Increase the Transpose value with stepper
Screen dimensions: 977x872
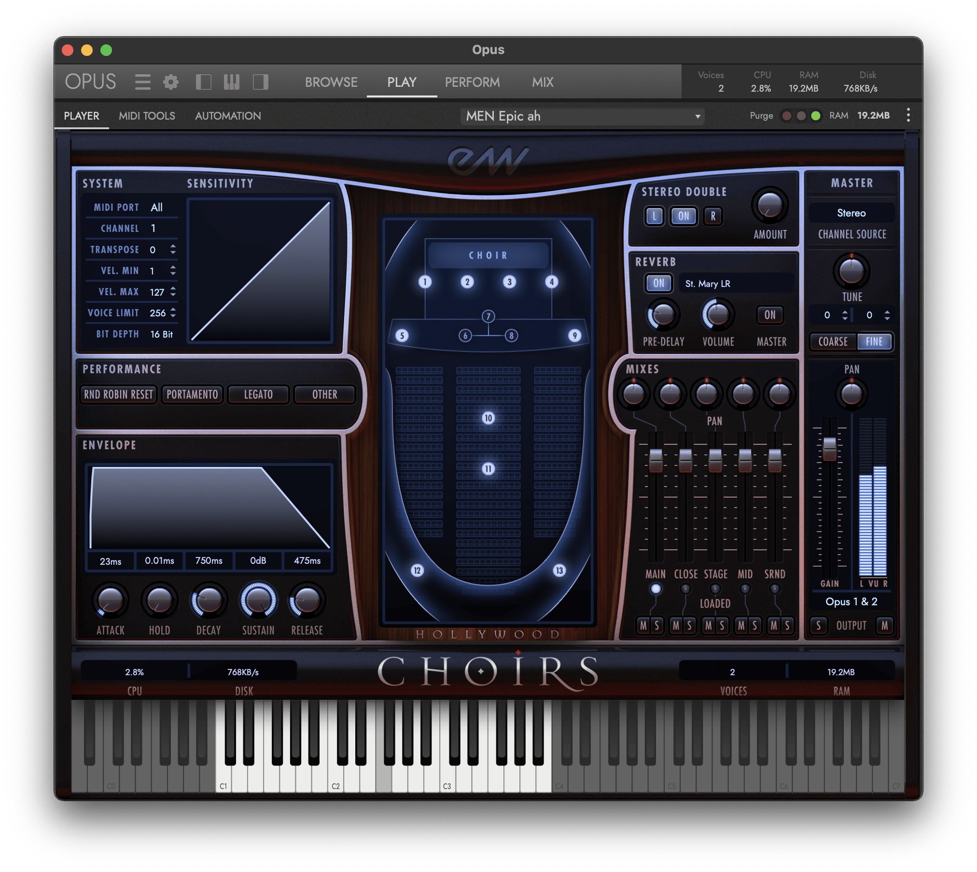click(x=173, y=246)
